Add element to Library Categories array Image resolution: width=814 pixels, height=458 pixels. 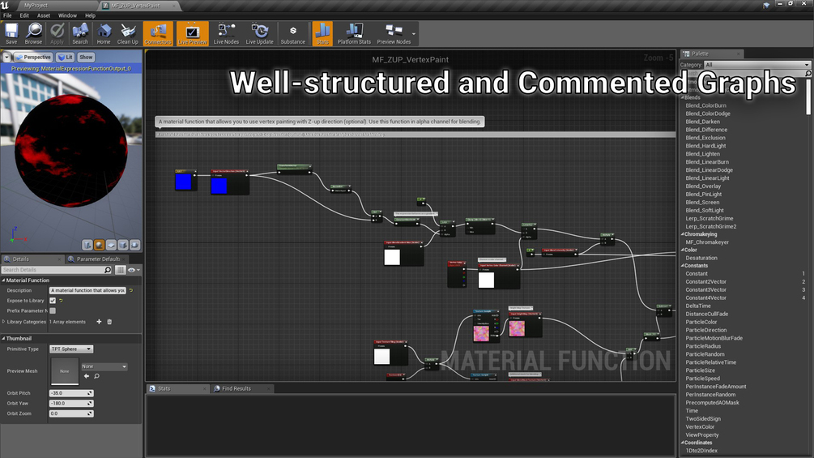pos(99,322)
